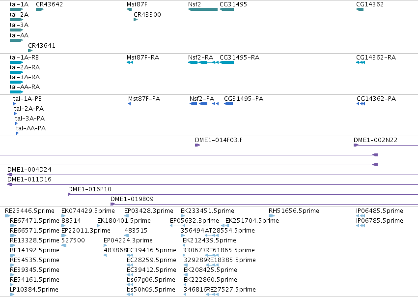This screenshot has height=297, width=418.
Task: Click EST EC39412.5prime
Action: pyautogui.click(x=151, y=270)
